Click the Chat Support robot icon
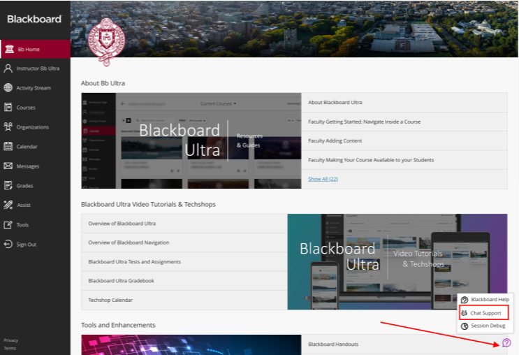This screenshot has width=519, height=355. click(x=464, y=313)
